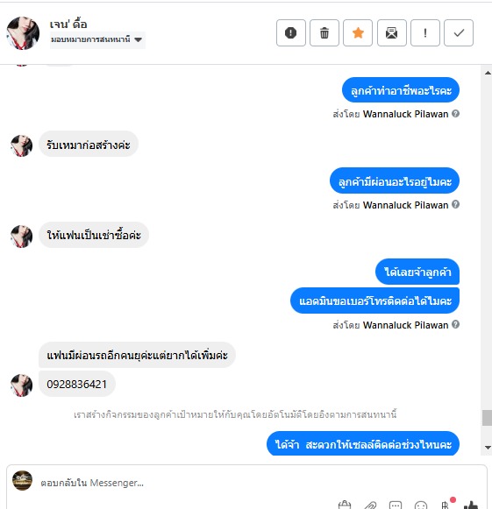492x509 pixels.
Task: Click the chat scrollbar thumb
Action: [487, 418]
